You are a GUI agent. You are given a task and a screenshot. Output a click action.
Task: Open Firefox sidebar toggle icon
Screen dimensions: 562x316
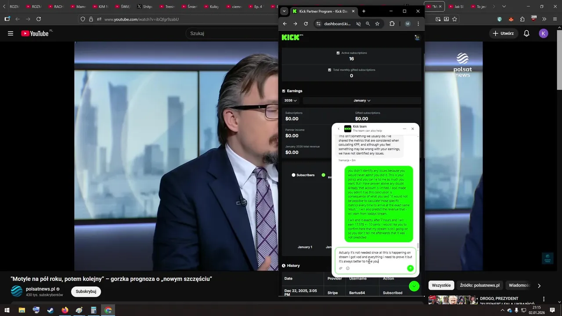7,19
